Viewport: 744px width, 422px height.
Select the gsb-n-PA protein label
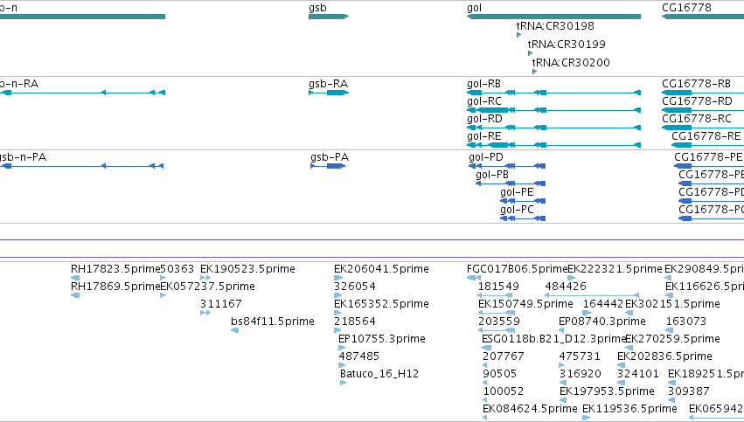[x=23, y=157]
